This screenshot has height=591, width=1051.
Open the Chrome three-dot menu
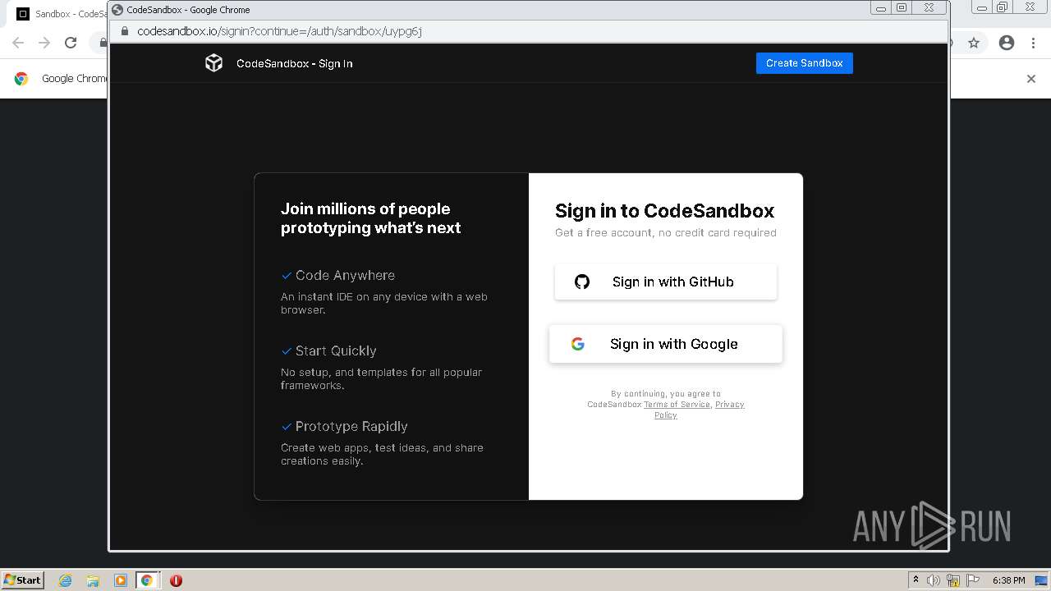tap(1033, 43)
